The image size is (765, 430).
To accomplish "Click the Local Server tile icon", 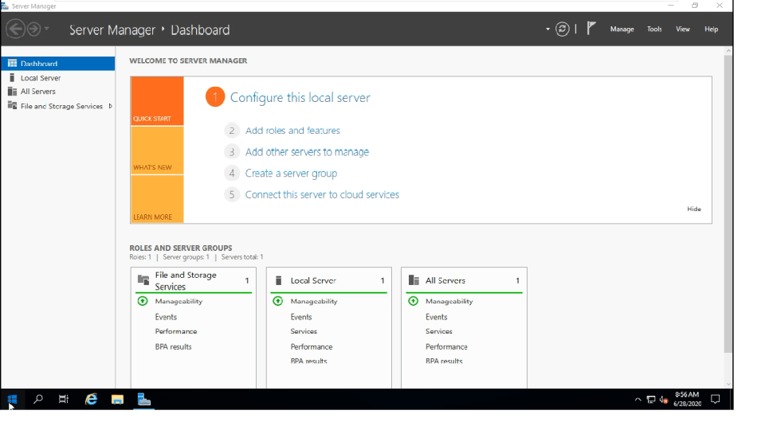I will [279, 280].
